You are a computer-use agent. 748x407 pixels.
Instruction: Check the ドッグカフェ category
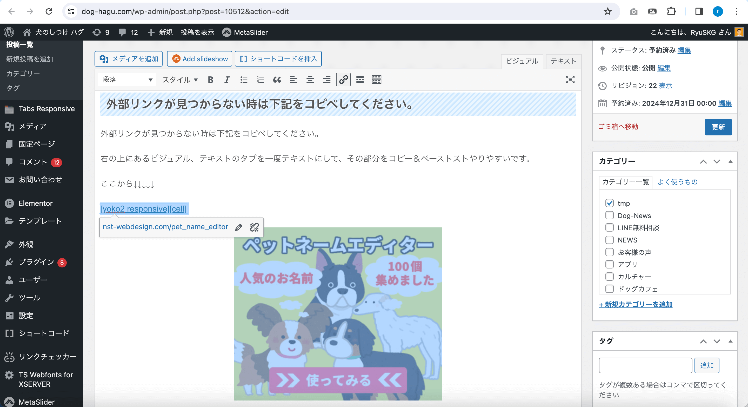(610, 288)
